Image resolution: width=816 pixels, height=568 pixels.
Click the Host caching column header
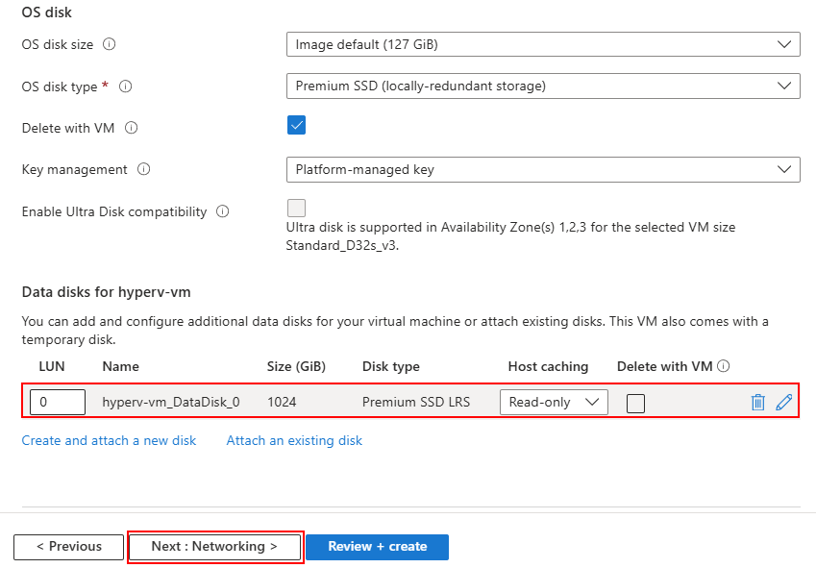coord(548,367)
